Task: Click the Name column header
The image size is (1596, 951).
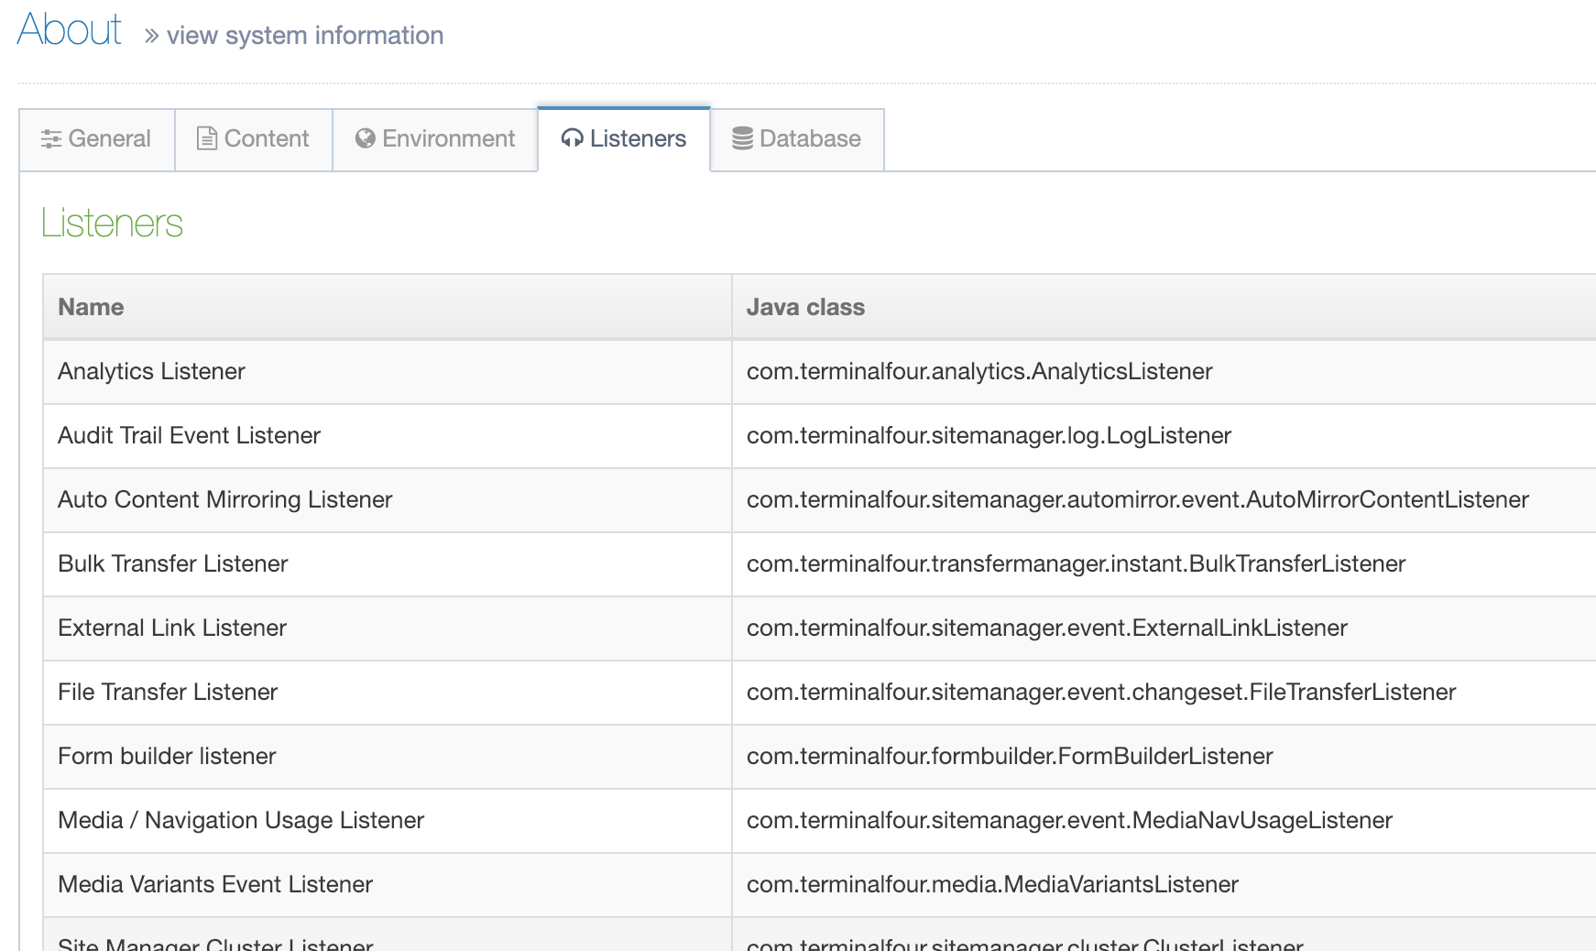Action: pos(91,307)
